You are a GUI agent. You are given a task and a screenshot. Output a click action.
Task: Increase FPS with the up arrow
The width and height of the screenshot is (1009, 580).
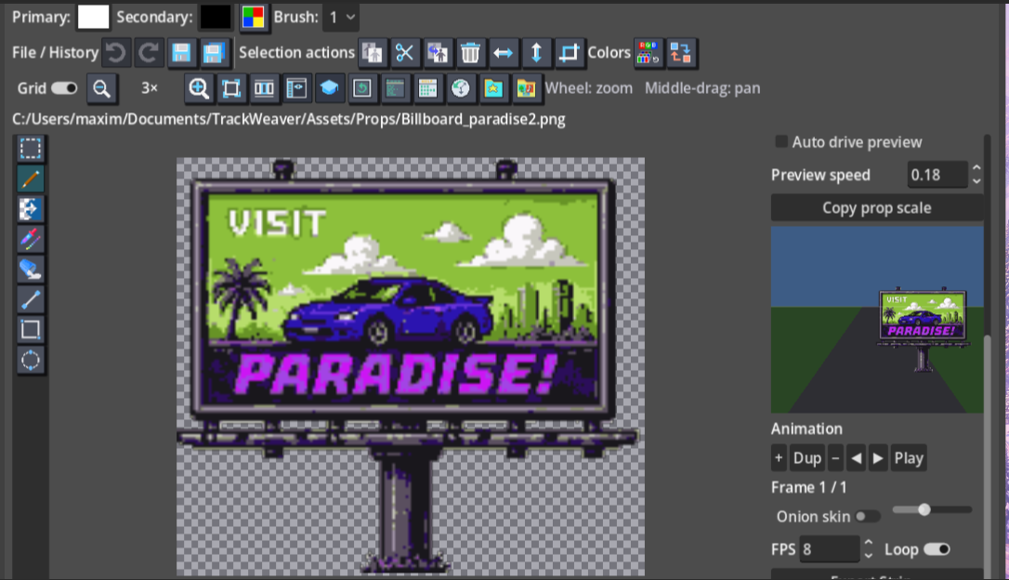[x=868, y=543]
